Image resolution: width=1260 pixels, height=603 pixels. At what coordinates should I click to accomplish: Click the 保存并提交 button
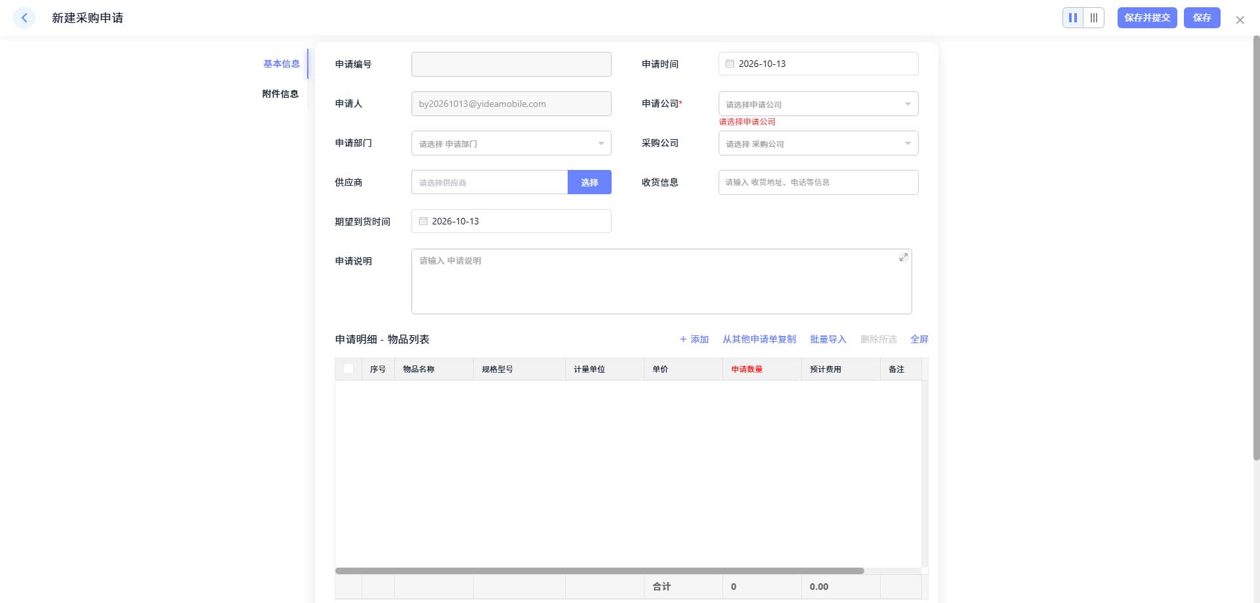click(1147, 18)
